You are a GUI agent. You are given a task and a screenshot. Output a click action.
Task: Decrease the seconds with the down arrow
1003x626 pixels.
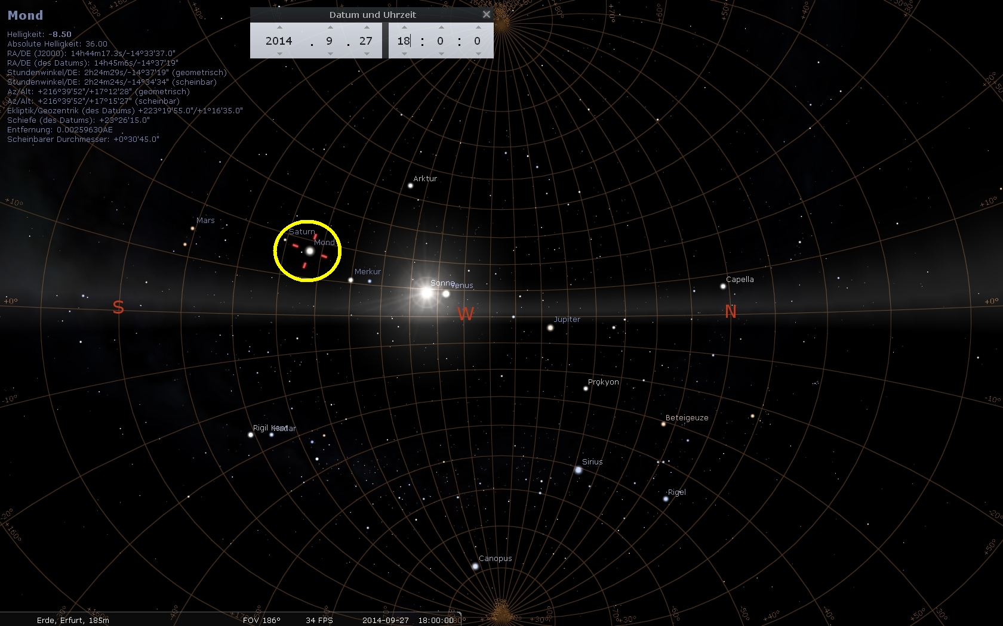click(478, 54)
